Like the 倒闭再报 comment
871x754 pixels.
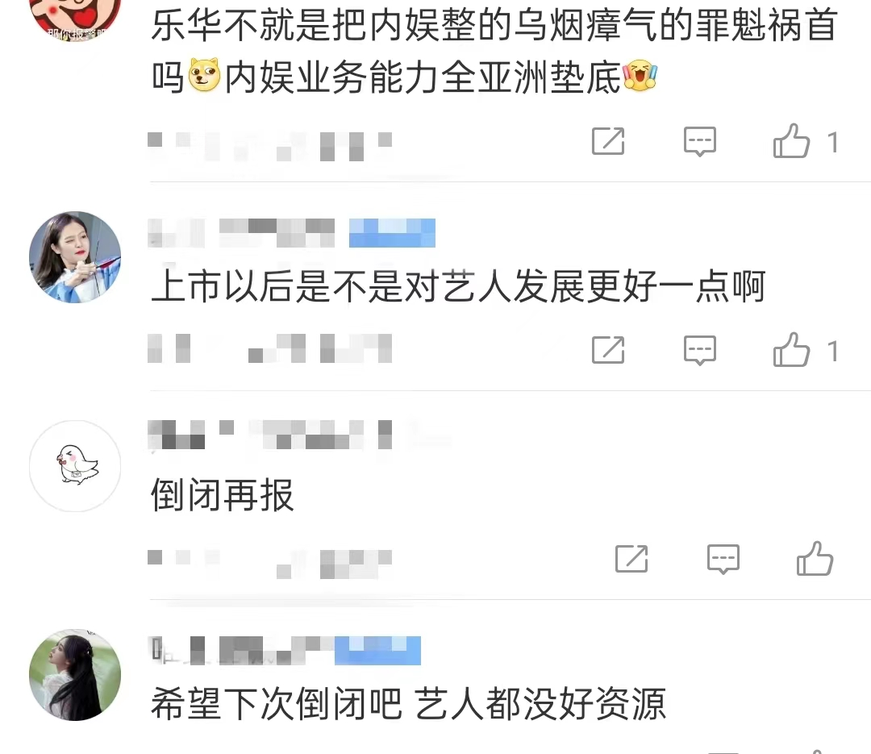[x=815, y=558]
